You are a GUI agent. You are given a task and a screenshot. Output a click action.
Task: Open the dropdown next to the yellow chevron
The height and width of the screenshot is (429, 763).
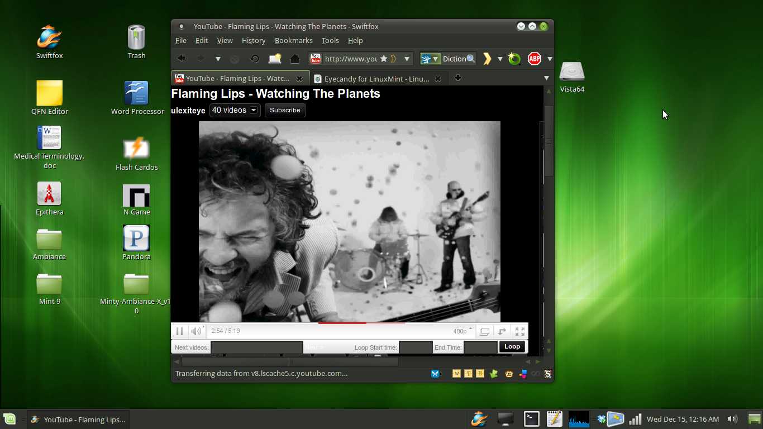pos(500,59)
